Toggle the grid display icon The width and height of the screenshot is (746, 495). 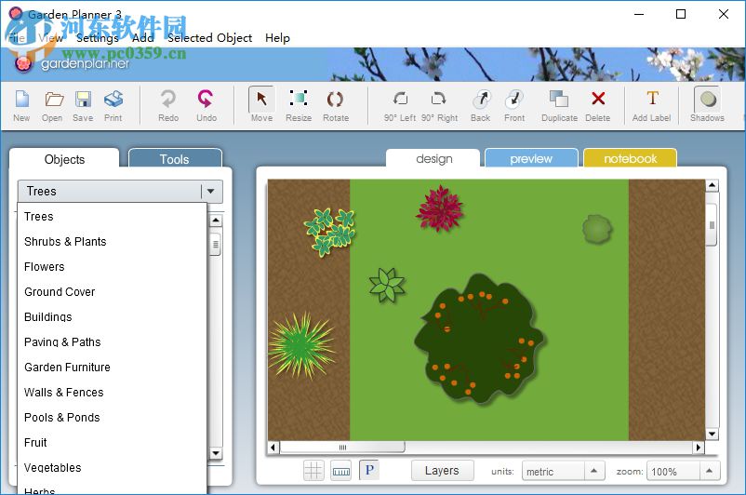(313, 471)
